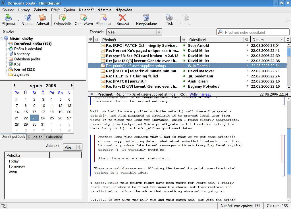Image resolution: width=291 pixels, height=209 pixels.
Task: Go to next month in calendar
Action: point(72,85)
